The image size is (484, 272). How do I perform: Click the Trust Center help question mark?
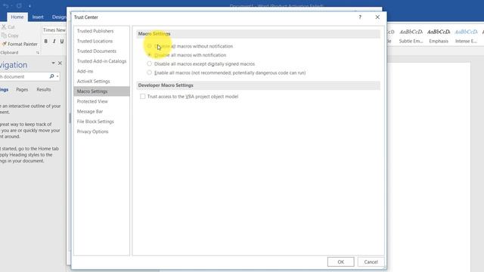coord(360,17)
